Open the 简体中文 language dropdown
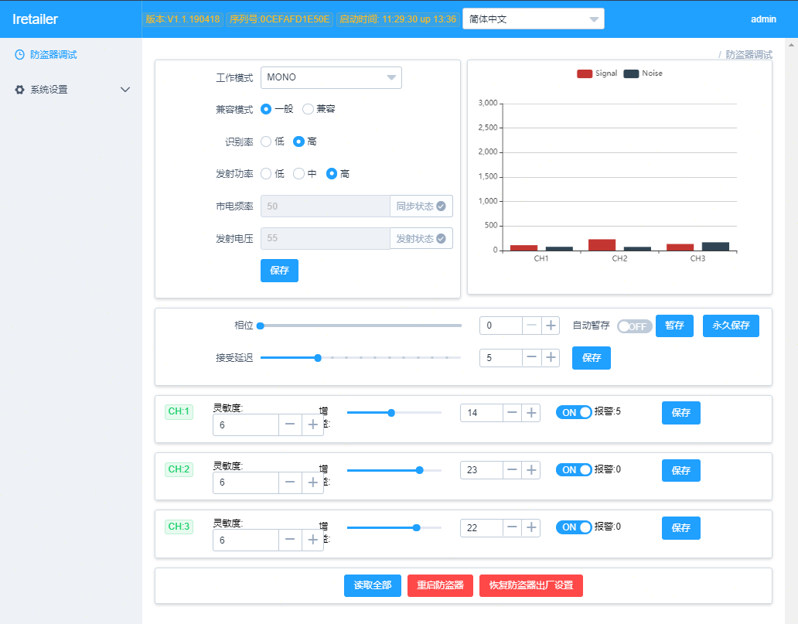Image resolution: width=798 pixels, height=624 pixels. click(533, 19)
